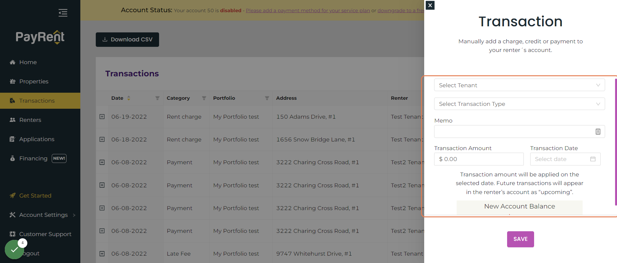
Task: Click the transaction panel scrollbar
Action: 616,142
